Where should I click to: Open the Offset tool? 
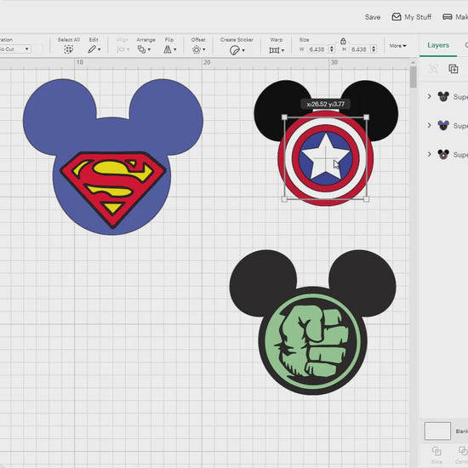click(x=198, y=49)
